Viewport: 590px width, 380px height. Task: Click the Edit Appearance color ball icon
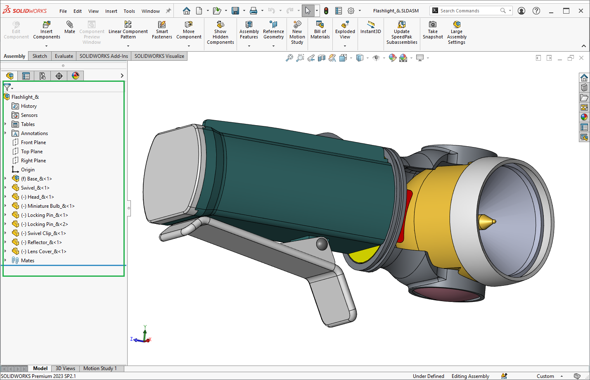393,58
